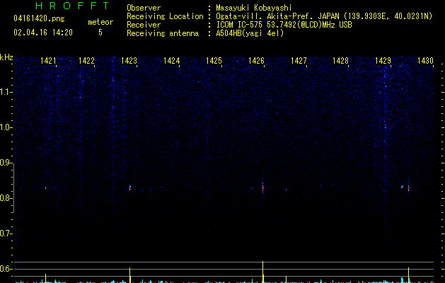Click the meteor label
Viewport: 445px width, 283px height.
coord(100,22)
